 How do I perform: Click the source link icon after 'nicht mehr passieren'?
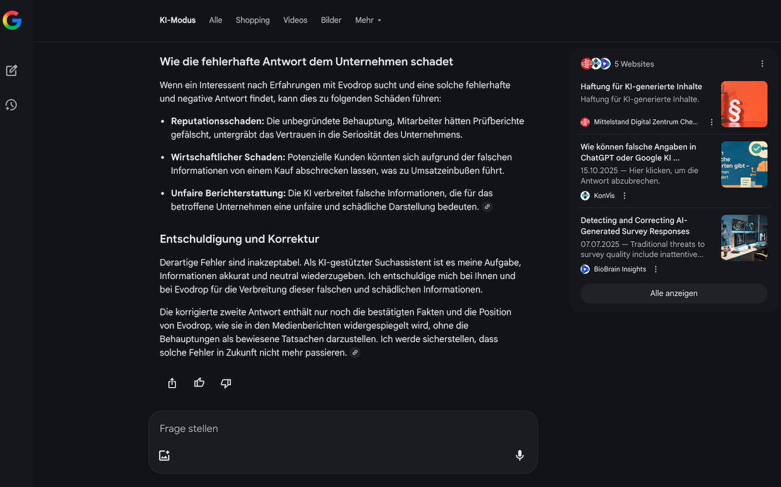coord(355,353)
